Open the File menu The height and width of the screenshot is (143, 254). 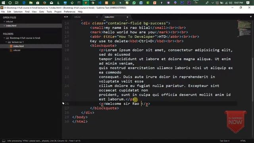tap(3, 12)
